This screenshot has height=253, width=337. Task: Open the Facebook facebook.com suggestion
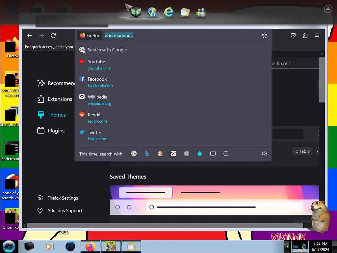tap(173, 82)
